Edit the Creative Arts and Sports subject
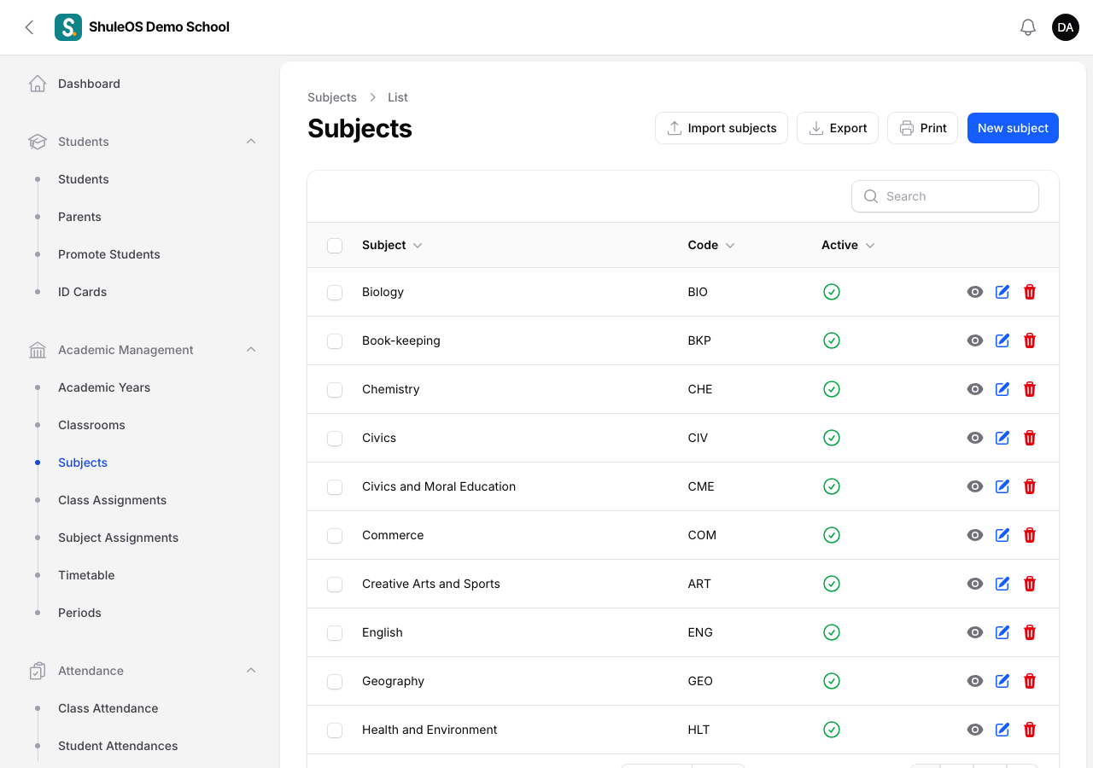Screen dimensions: 1093x768 pyautogui.click(x=1002, y=584)
